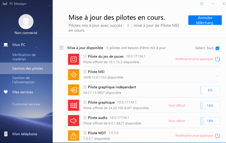The width and height of the screenshot is (226, 143).
Task: Click the orange Pilote MEI icon
Action: pyautogui.click(x=73, y=75)
